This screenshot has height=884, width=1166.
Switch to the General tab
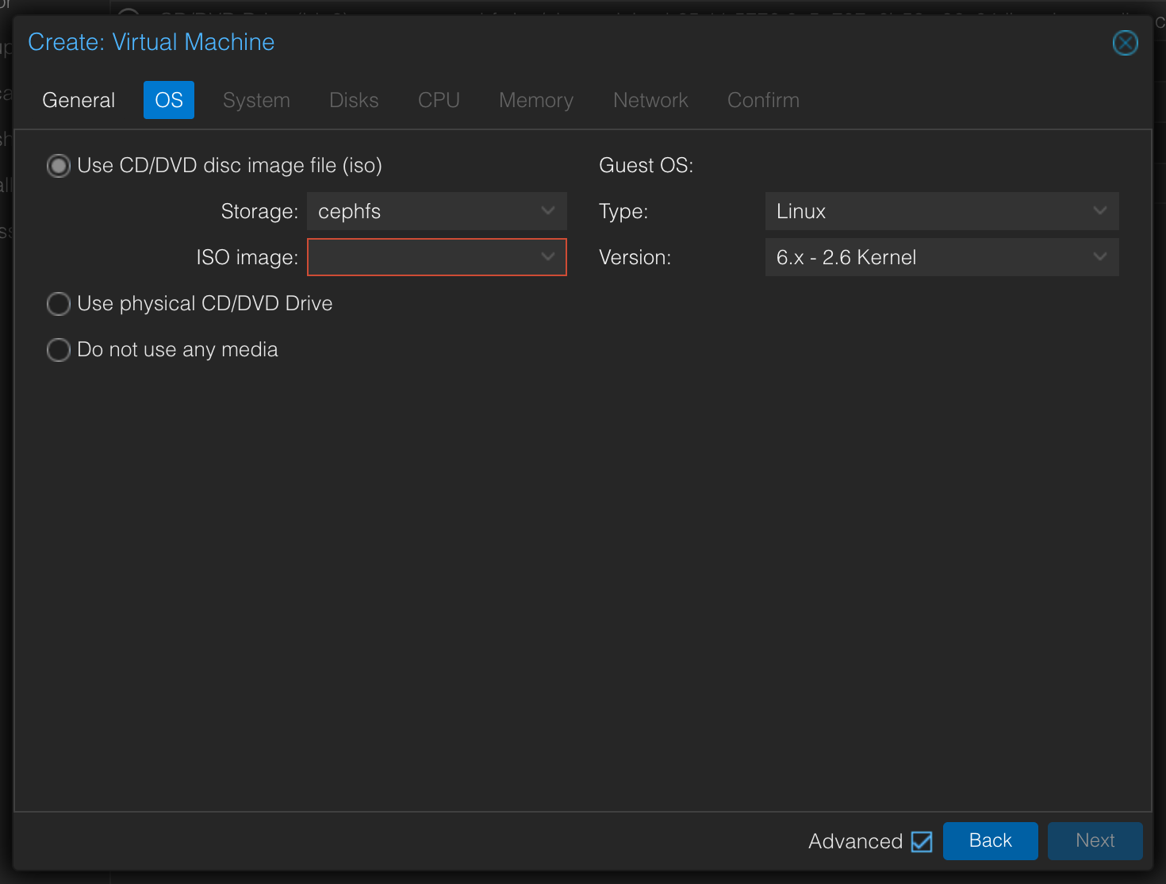78,100
